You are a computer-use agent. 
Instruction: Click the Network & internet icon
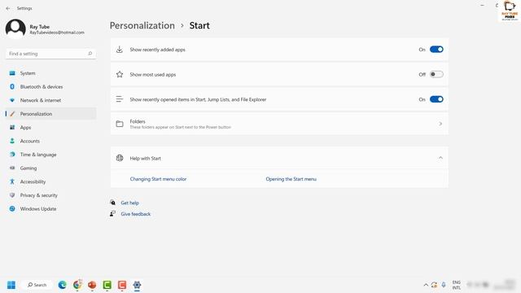[12, 100]
